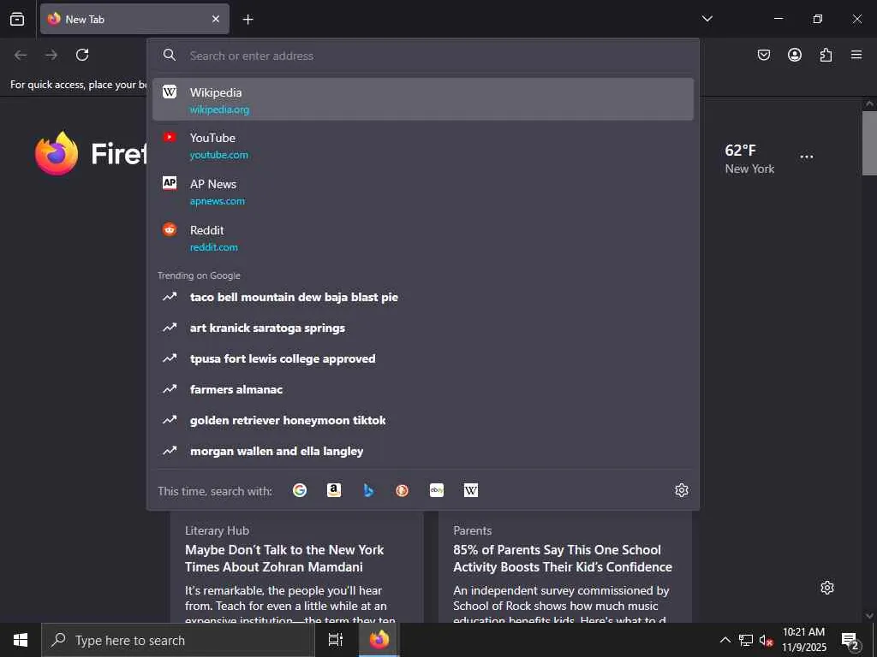The image size is (877, 657).
Task: Select the AP News suggestion
Action: click(x=423, y=192)
